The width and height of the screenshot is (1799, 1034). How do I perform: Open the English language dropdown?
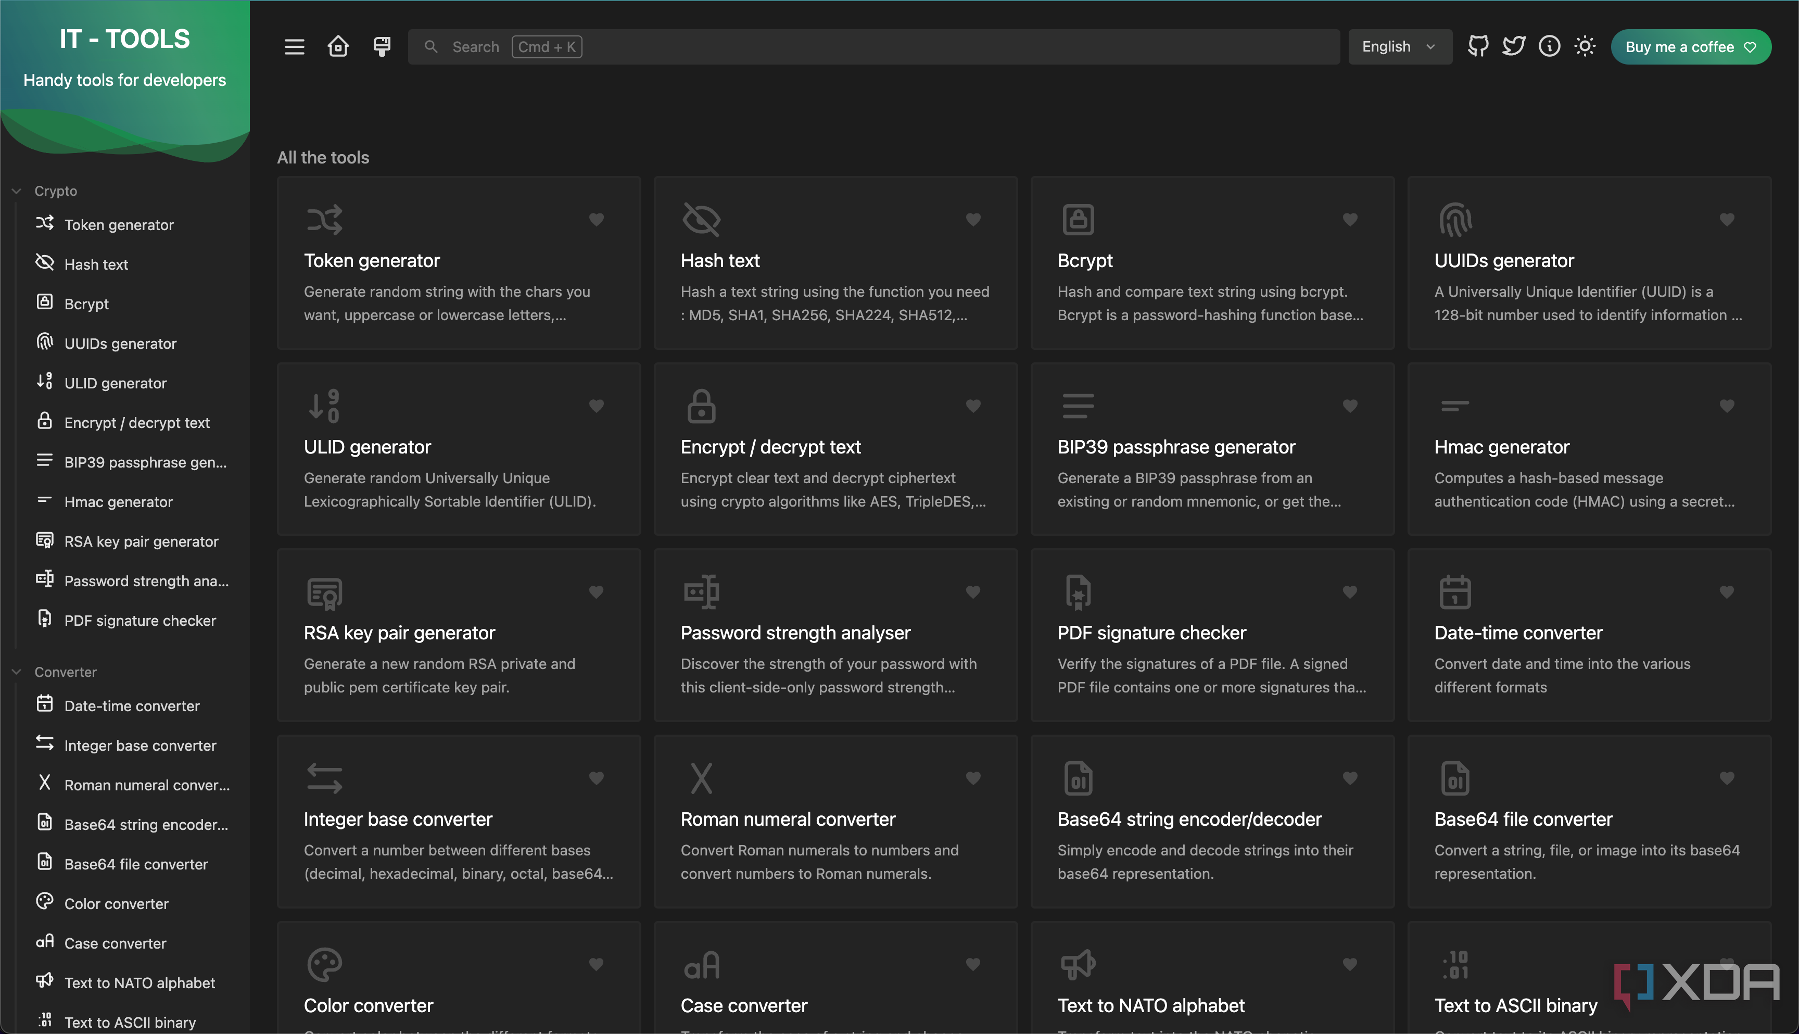pyautogui.click(x=1399, y=47)
